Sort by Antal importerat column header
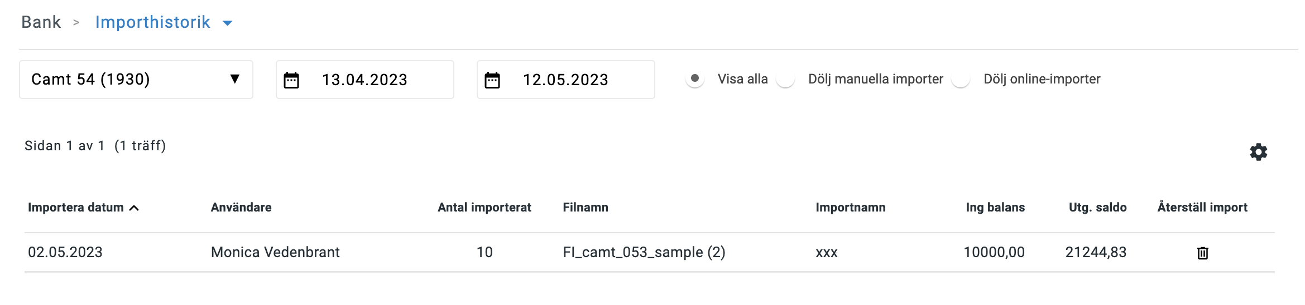 tap(484, 207)
